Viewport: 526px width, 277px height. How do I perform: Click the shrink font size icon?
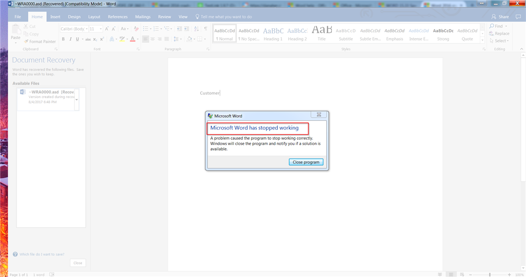(x=114, y=29)
